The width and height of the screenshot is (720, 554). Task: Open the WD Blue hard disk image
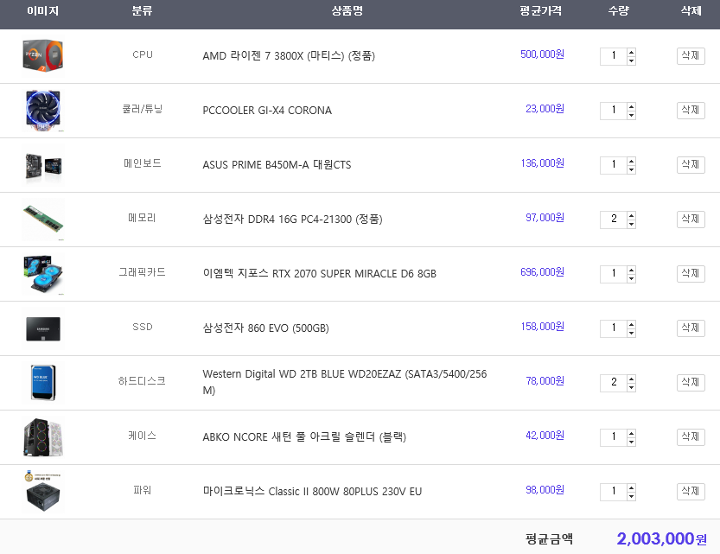(x=42, y=382)
